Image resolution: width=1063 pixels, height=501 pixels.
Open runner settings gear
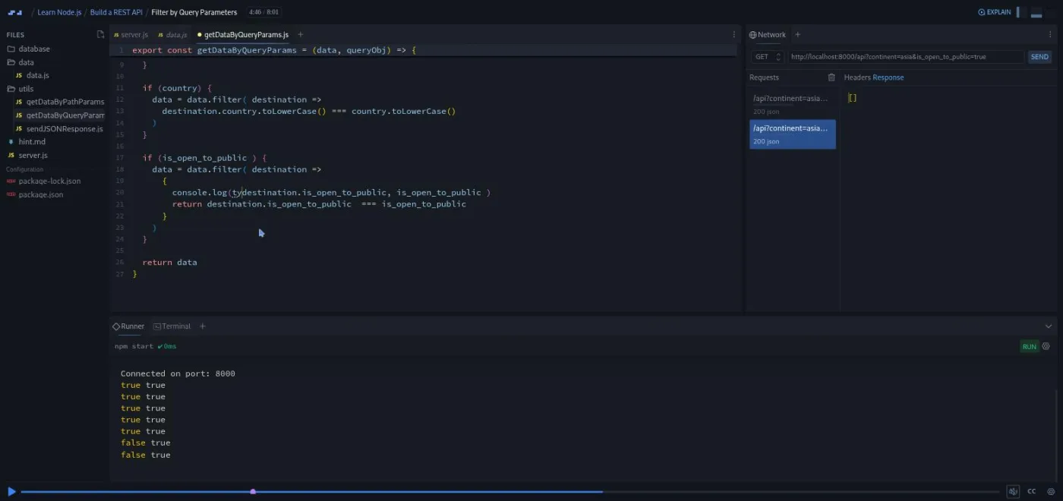(1046, 346)
